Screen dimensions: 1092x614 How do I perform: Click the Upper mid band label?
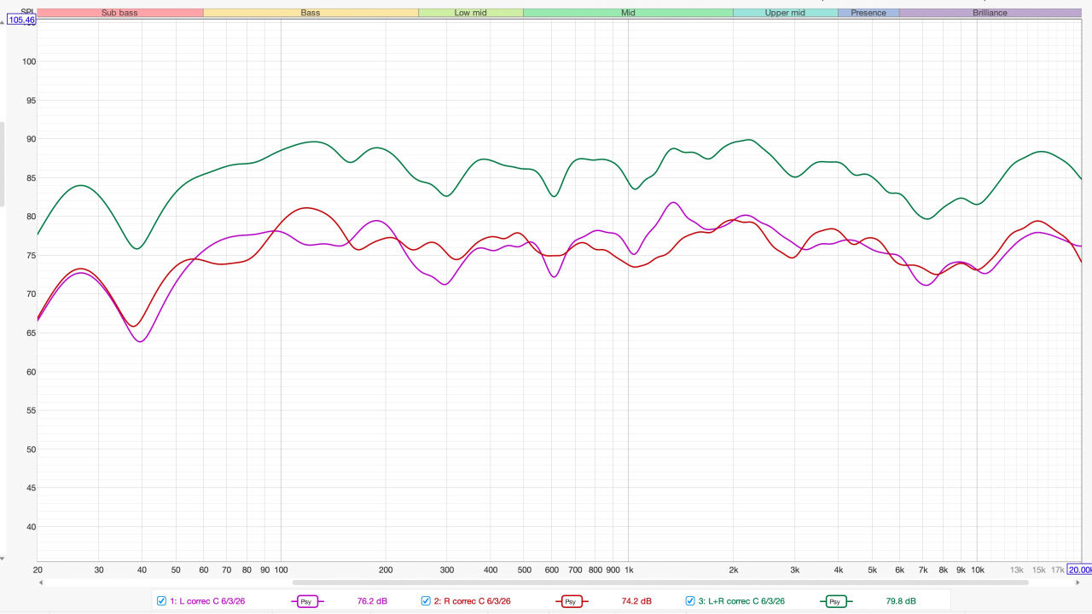pos(785,13)
